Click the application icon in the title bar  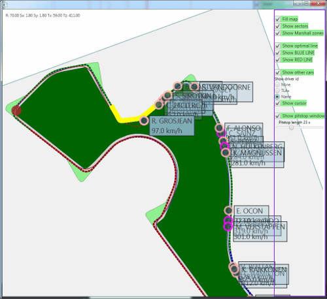click(x=5, y=4)
